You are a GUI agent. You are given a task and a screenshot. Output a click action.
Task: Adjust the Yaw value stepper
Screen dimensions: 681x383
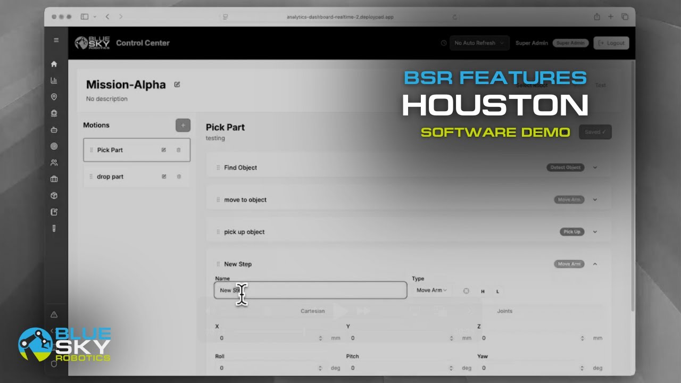tap(583, 368)
